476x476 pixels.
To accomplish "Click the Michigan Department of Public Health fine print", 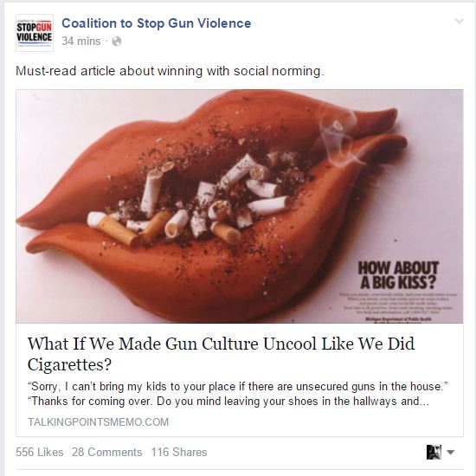I will [x=398, y=319].
